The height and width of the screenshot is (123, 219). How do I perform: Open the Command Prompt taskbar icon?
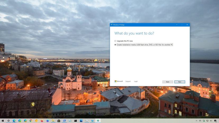(x=75, y=121)
